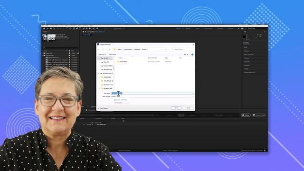Expand the Audio Files folder in Project panel

tap(42, 53)
